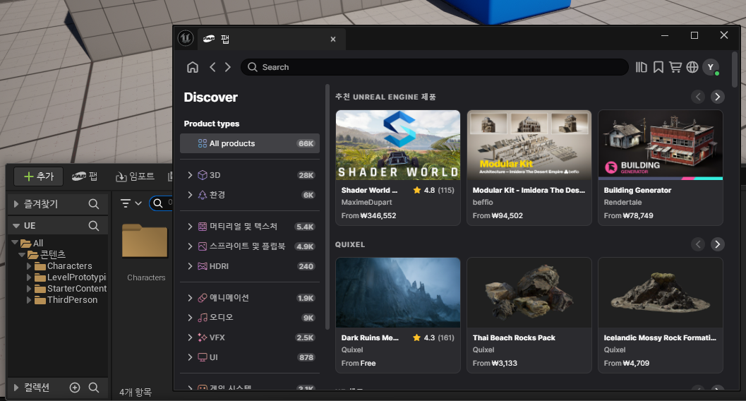The image size is (746, 401).
Task: Expand the 애니메이션 category chevron
Action: 190,298
